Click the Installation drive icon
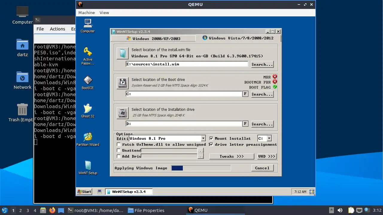The height and width of the screenshot is (215, 383). [x=122, y=113]
